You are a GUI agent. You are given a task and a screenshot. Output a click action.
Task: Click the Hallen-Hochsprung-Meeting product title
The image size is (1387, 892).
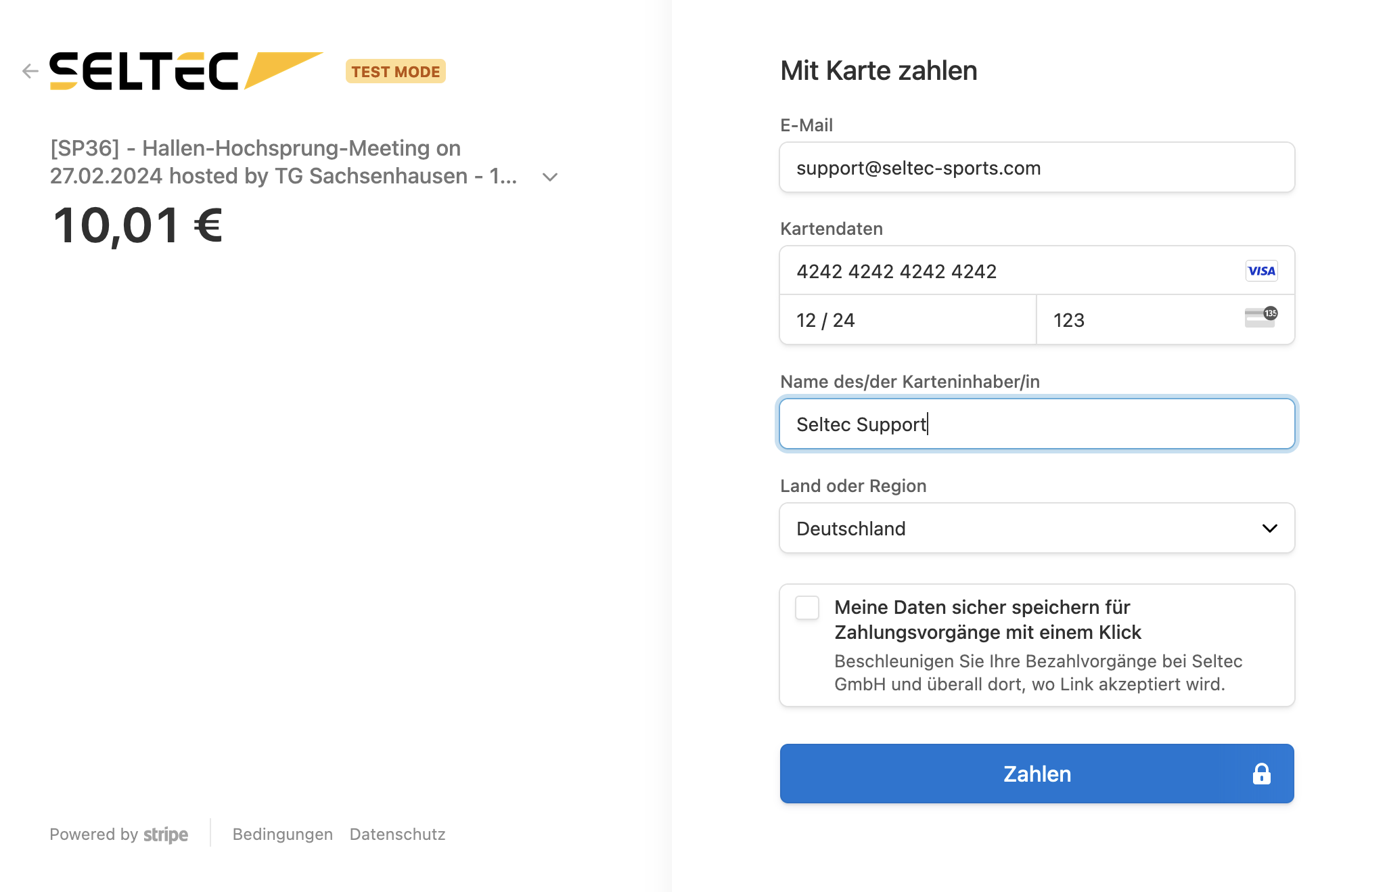click(x=284, y=162)
